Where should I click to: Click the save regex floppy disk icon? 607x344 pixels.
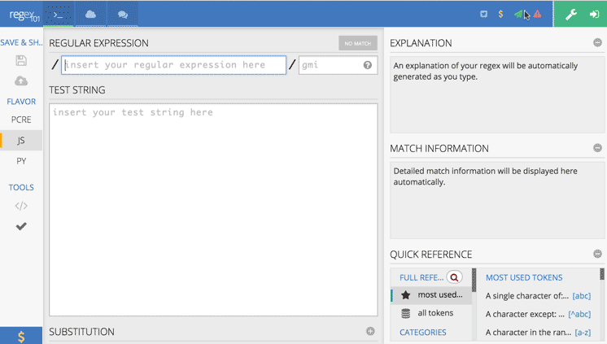(x=21, y=61)
